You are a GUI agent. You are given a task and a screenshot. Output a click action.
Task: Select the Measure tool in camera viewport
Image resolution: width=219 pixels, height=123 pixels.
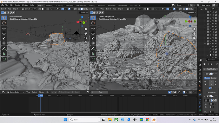(x=93, y=54)
